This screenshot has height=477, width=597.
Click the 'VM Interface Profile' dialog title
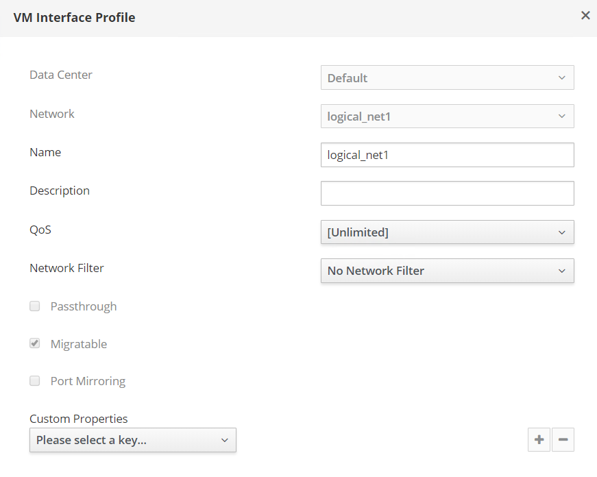point(74,18)
